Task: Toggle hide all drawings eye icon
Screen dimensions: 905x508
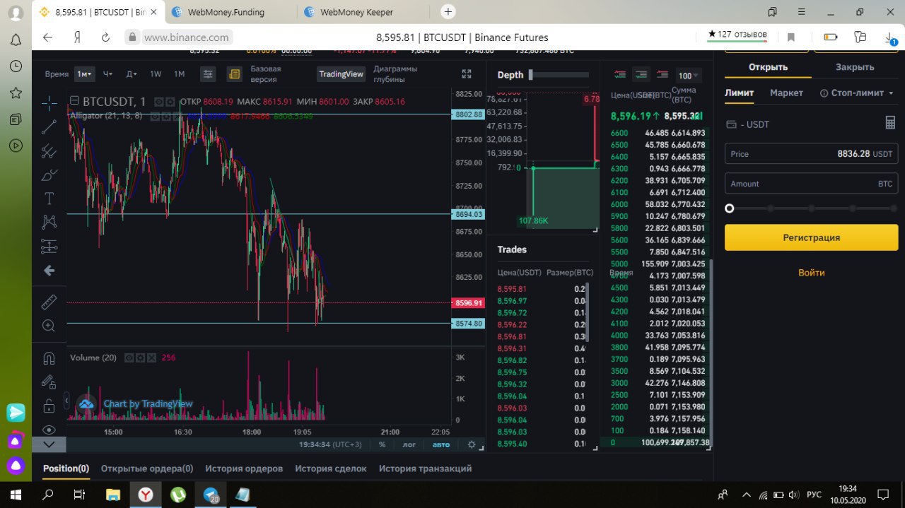Action: [x=49, y=430]
